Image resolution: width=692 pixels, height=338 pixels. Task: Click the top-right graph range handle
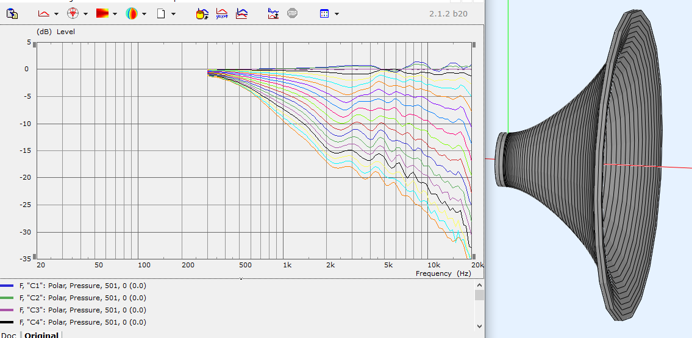pyautogui.click(x=474, y=45)
